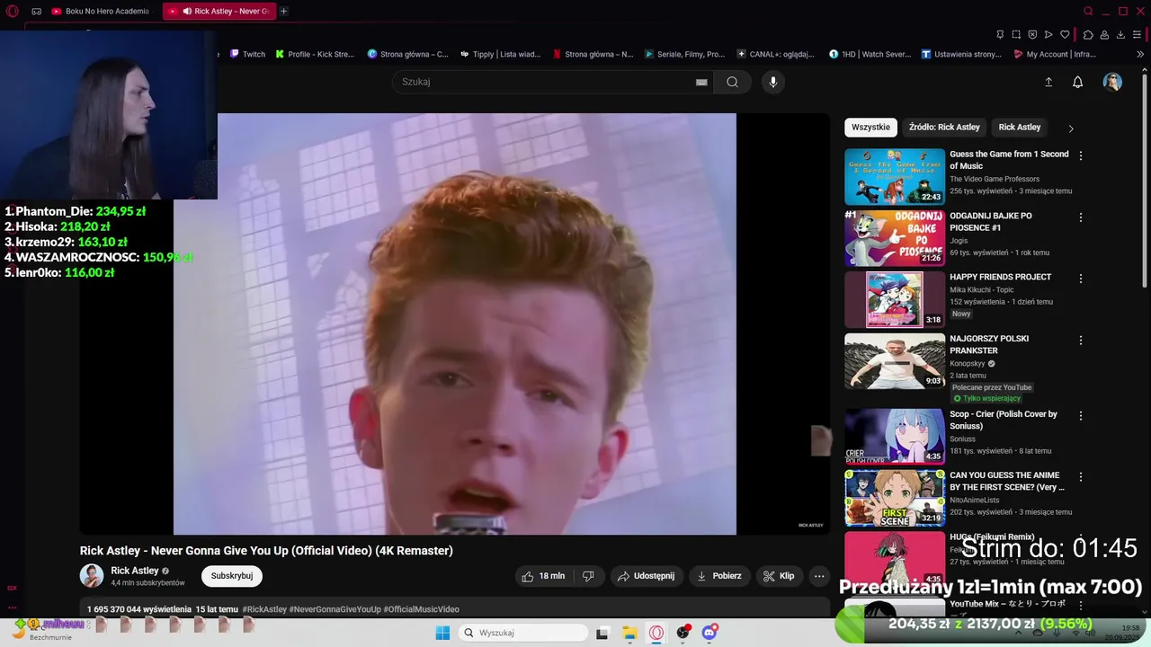Select the Rick Astley filter chip
The image size is (1151, 647).
(x=1020, y=128)
